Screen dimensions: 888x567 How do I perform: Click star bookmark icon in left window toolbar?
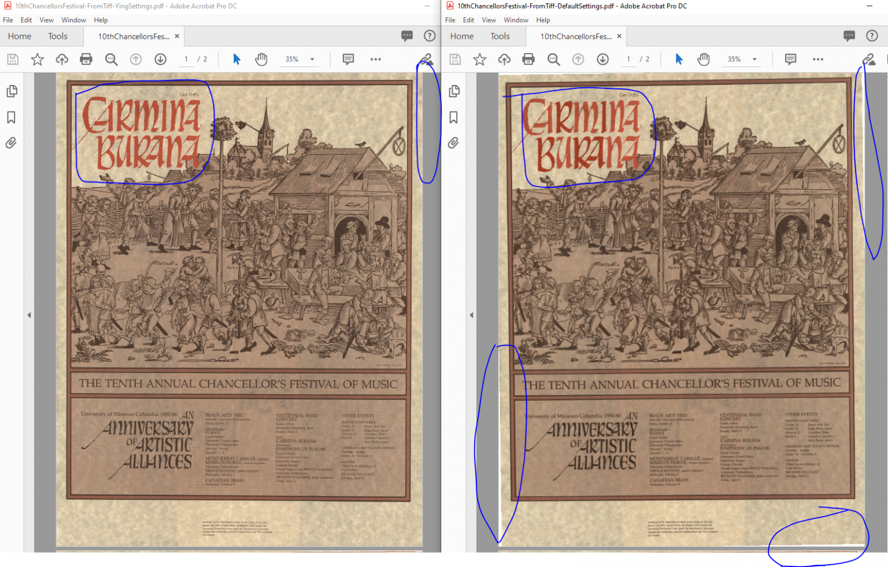click(x=38, y=59)
